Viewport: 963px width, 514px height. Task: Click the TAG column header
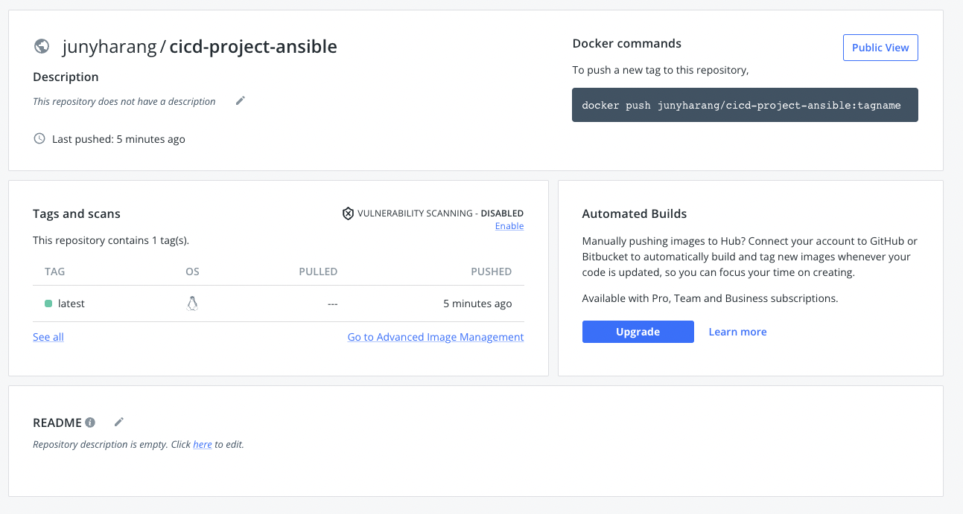(55, 272)
